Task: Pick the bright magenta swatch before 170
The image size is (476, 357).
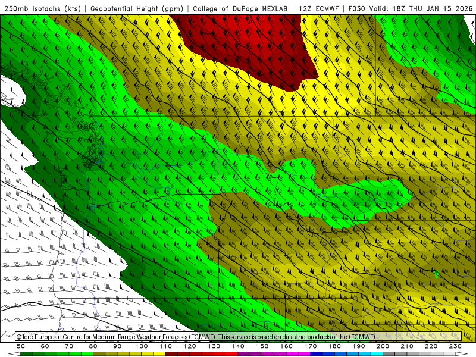Action: click(x=304, y=353)
